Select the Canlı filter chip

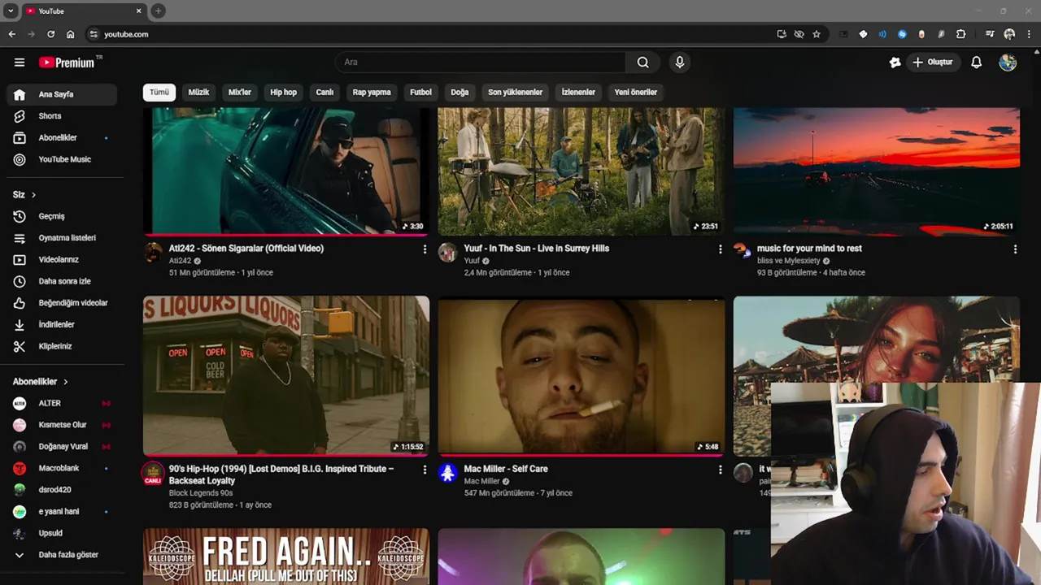click(324, 92)
